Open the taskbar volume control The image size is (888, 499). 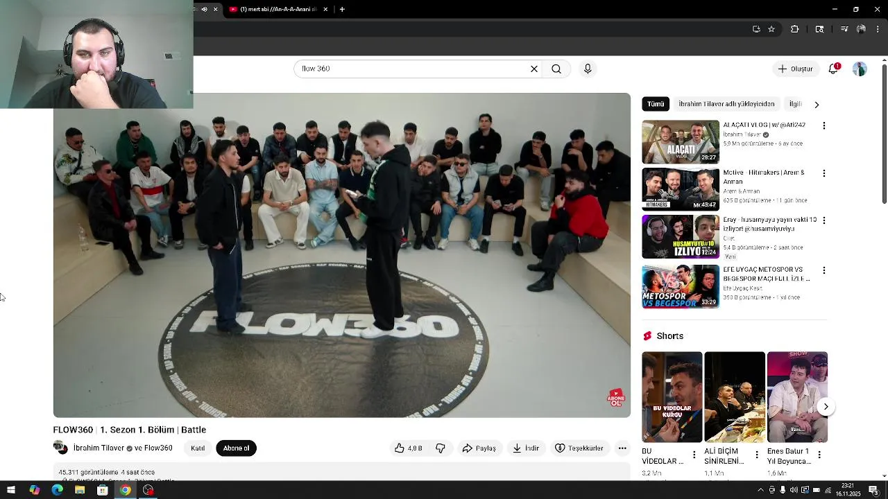[x=794, y=490]
